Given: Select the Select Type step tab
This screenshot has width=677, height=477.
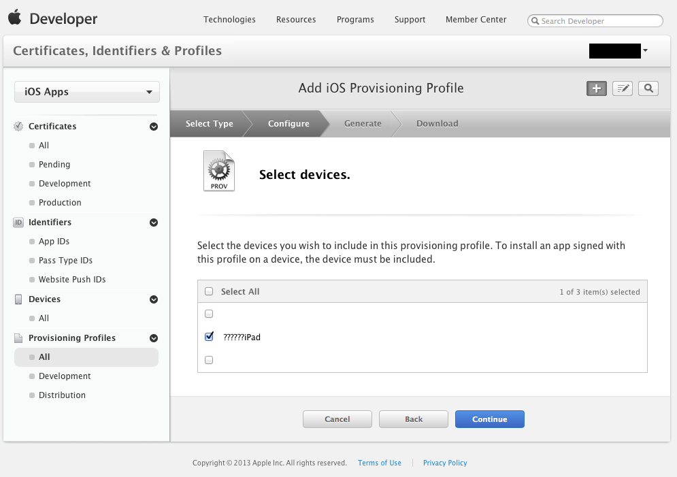Looking at the screenshot, I should 209,123.
